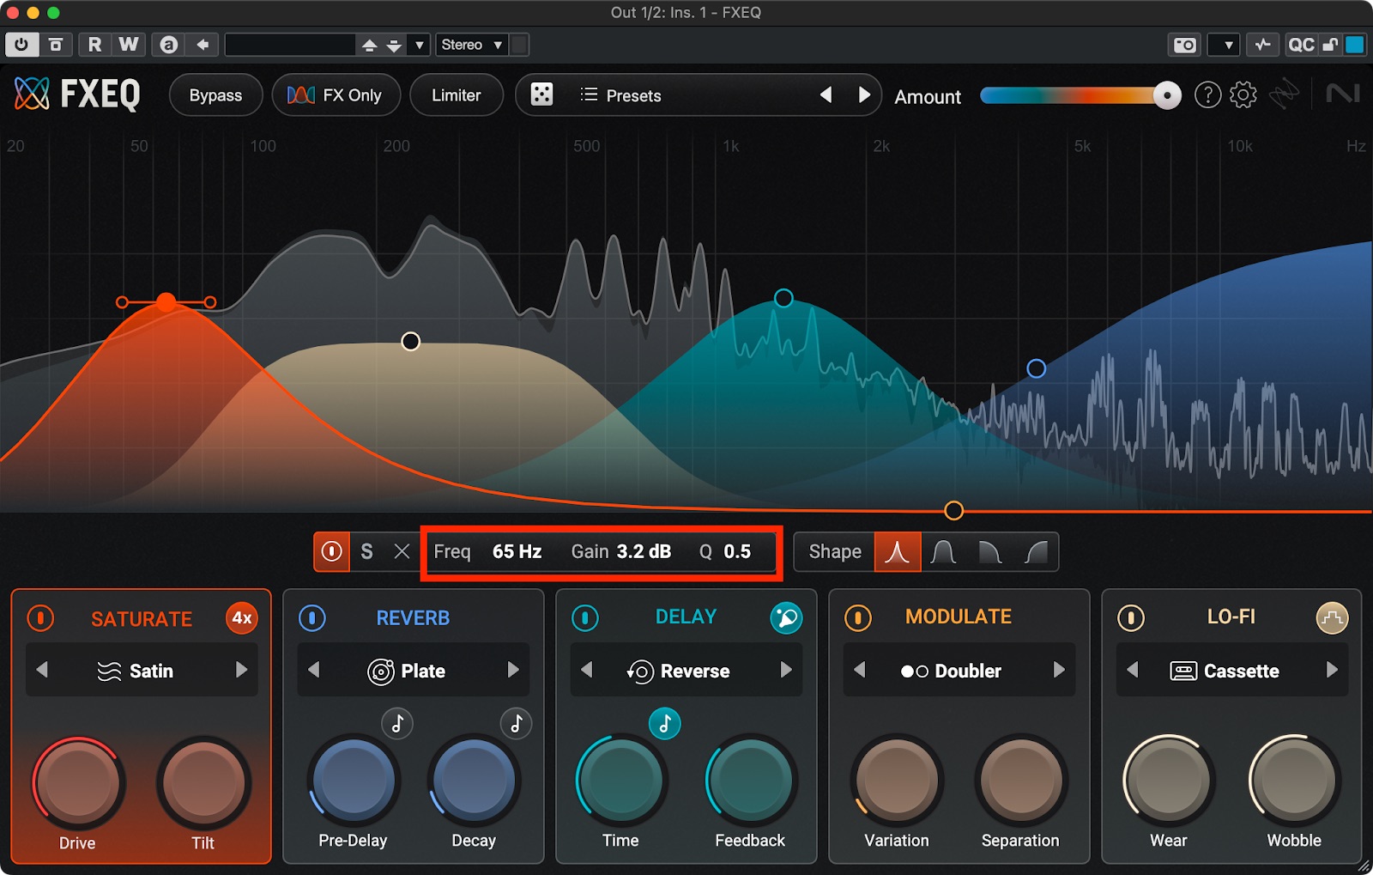The image size is (1373, 875).
Task: Select the black reverb band node
Action: point(411,342)
